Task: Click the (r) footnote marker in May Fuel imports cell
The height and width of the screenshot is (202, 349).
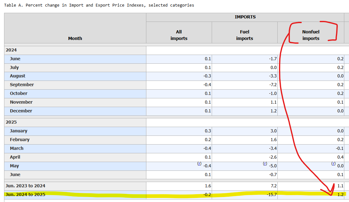Action: tap(265, 164)
